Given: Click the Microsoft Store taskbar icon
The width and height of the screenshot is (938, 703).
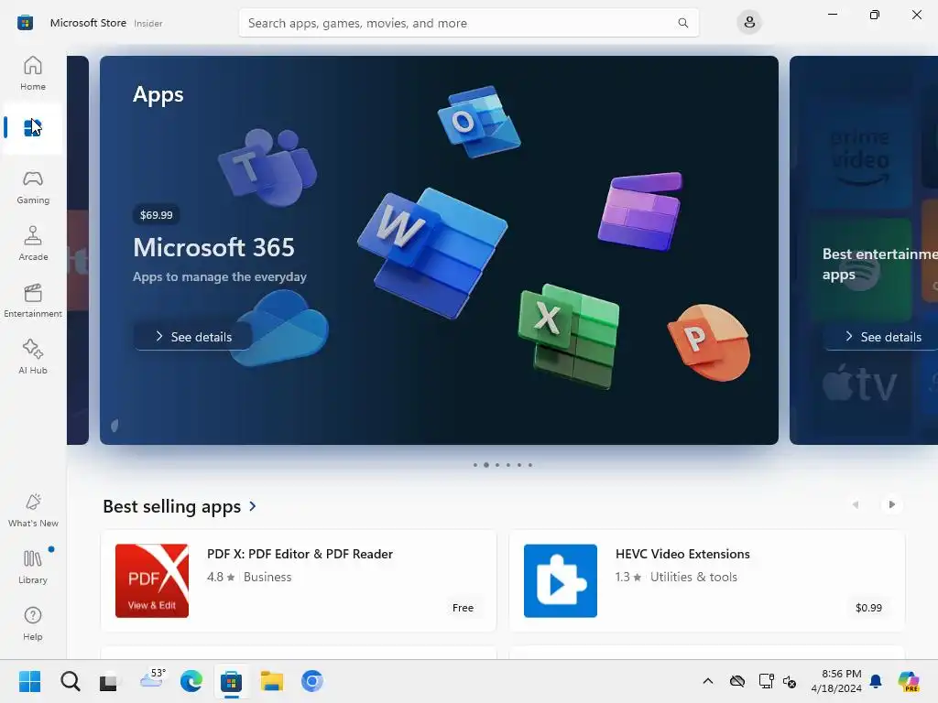Looking at the screenshot, I should tap(231, 681).
